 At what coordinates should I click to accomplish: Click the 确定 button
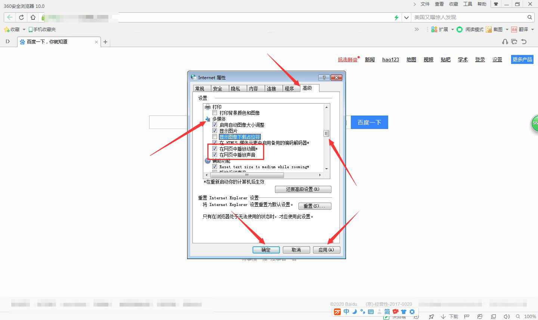266,250
